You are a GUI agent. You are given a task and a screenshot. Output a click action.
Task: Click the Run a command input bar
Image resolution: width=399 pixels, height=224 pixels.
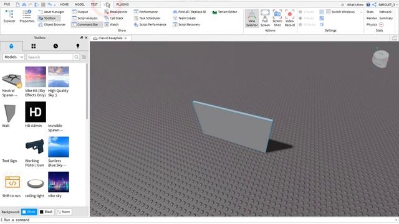click(199, 220)
